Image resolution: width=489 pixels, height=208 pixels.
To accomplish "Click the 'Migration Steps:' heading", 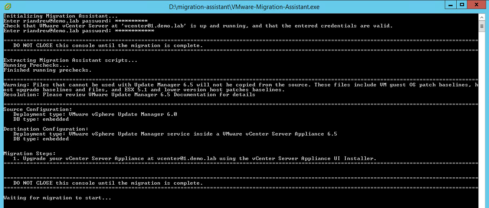I will point(29,154).
